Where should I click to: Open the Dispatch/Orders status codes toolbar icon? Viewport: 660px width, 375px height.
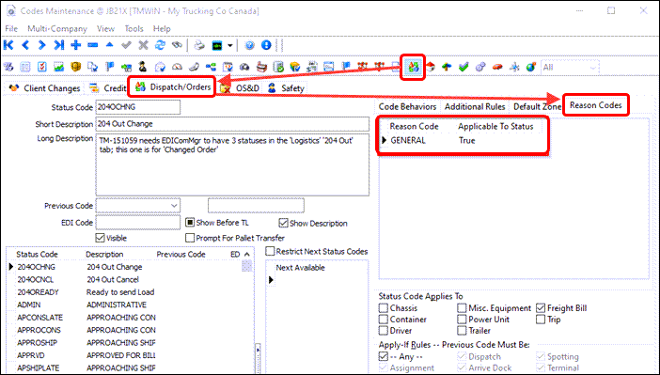(413, 67)
